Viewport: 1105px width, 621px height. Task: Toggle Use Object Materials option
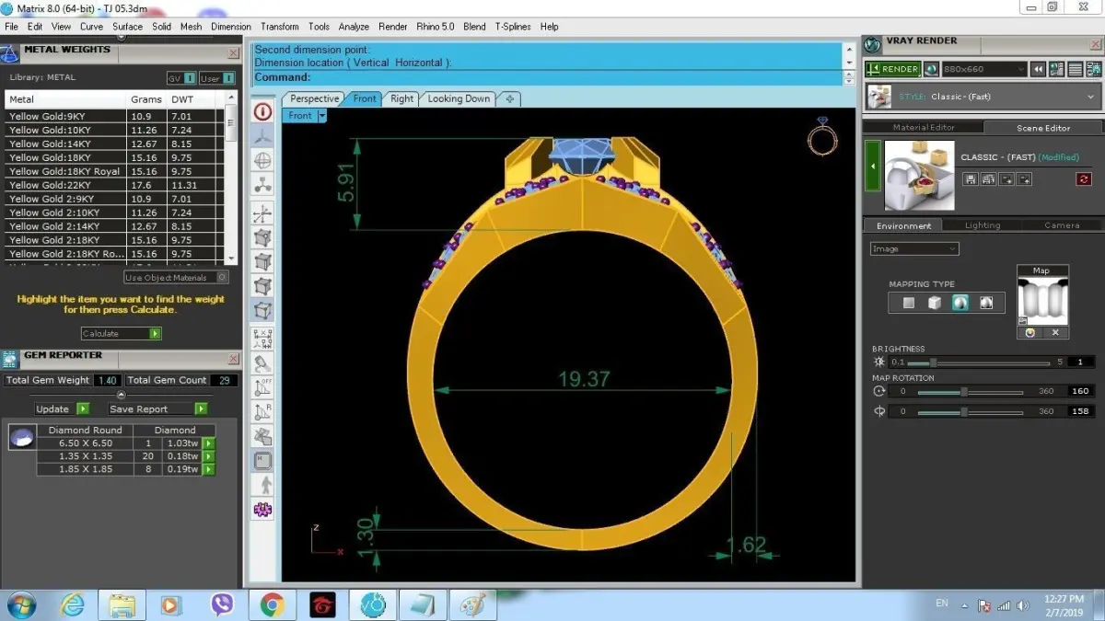pos(176,277)
